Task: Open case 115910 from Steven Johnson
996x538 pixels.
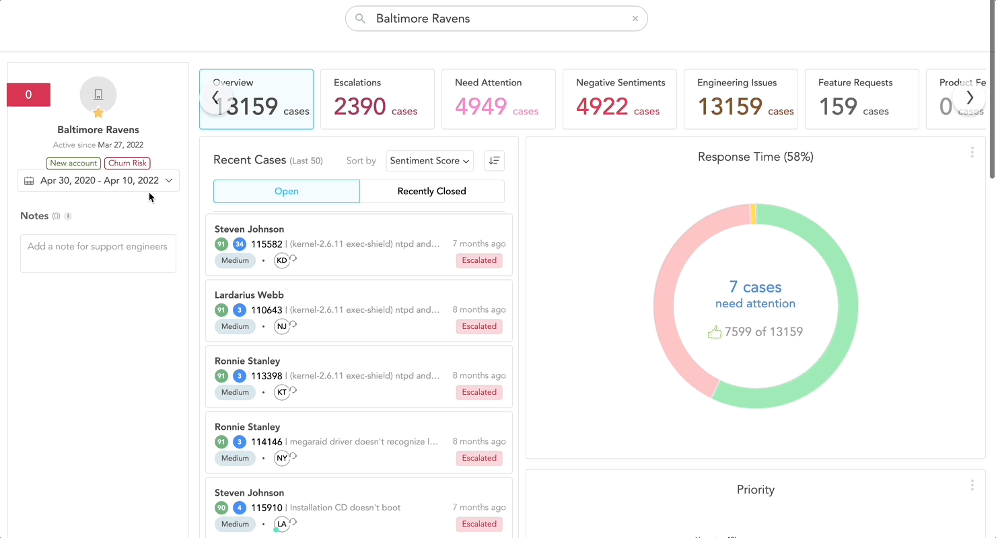Action: click(266, 507)
